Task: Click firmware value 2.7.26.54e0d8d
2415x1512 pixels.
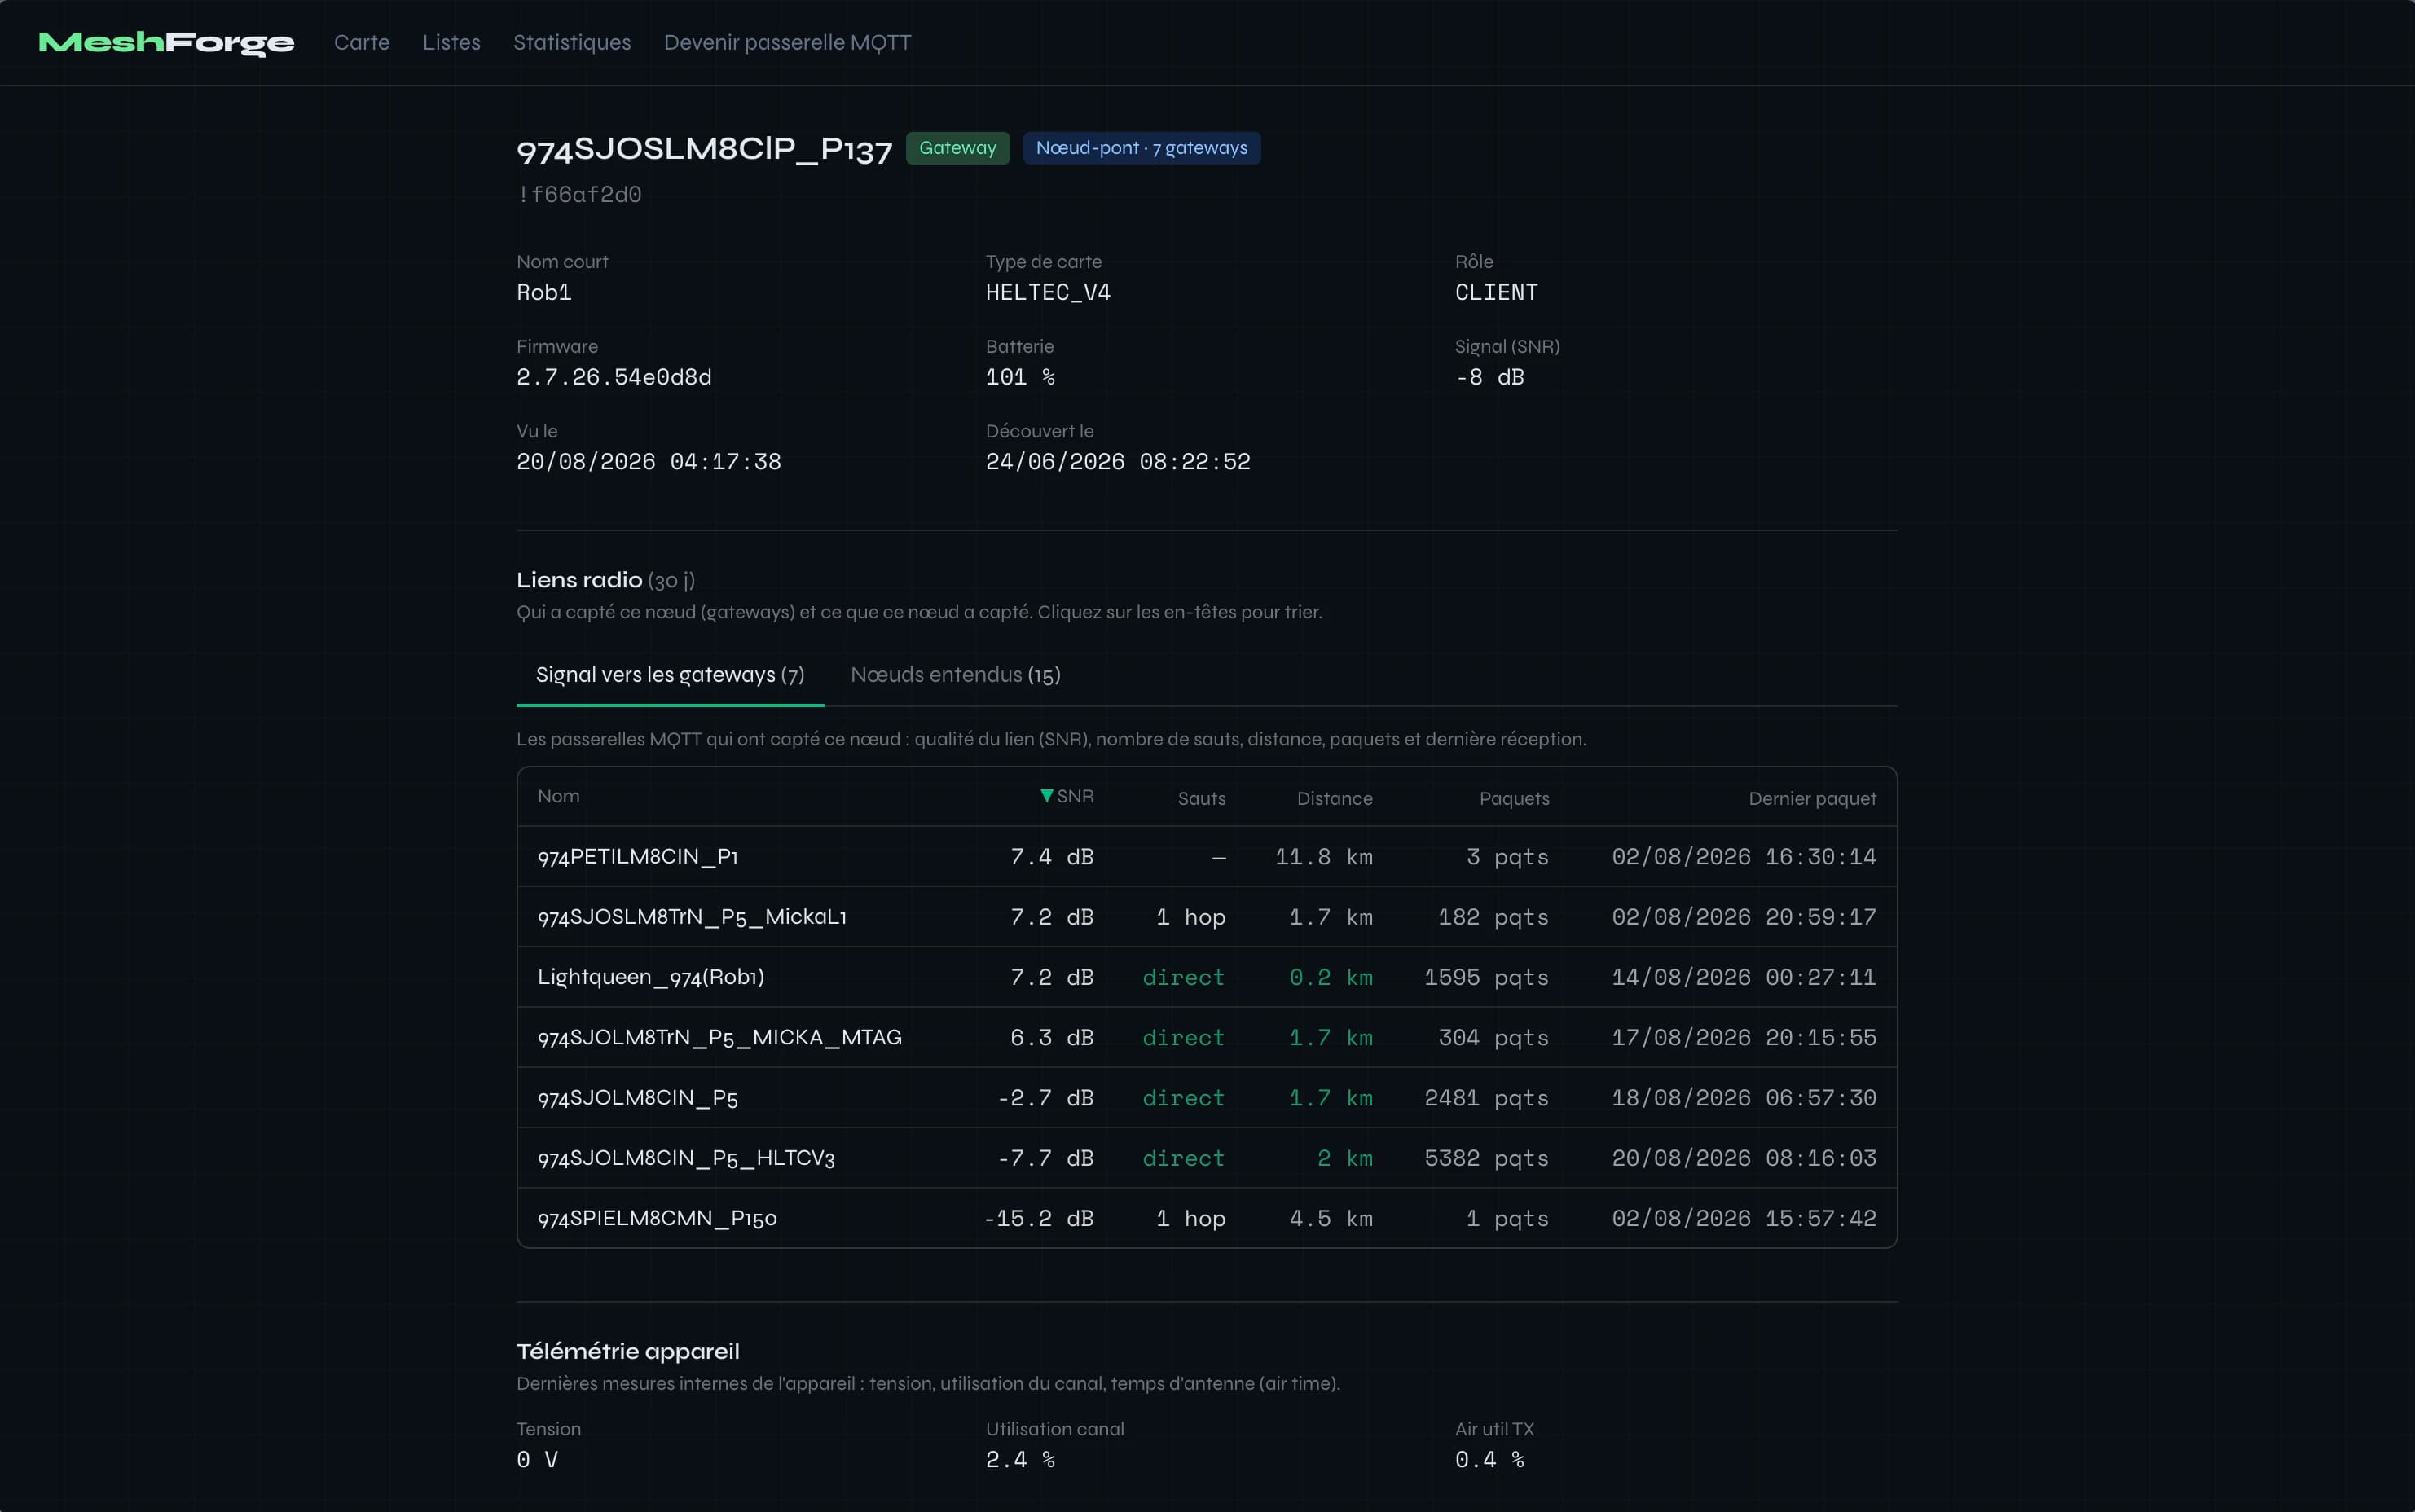Action: coord(614,377)
